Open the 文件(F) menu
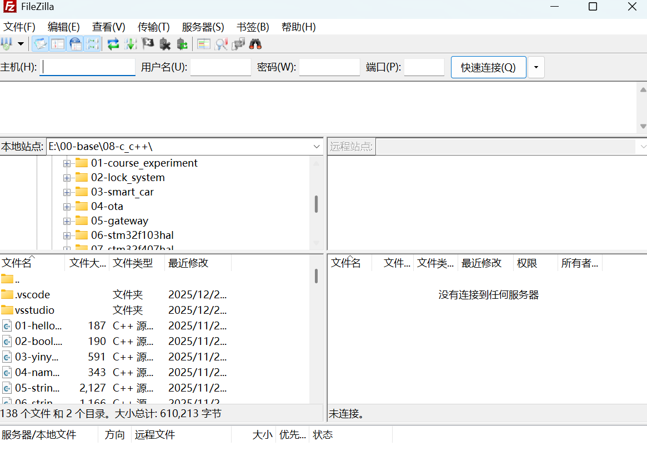 coord(19,27)
